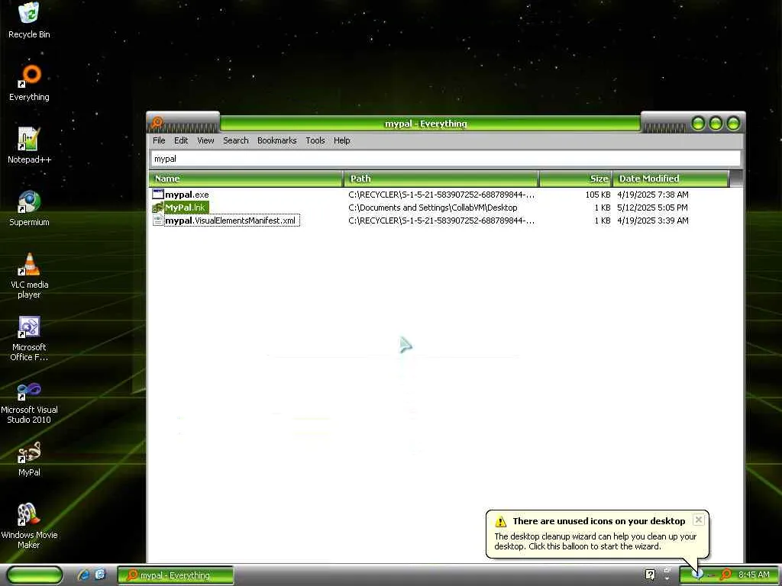Click the RECYCLER path of mypal.exe
The height and width of the screenshot is (586, 782).
(x=441, y=195)
